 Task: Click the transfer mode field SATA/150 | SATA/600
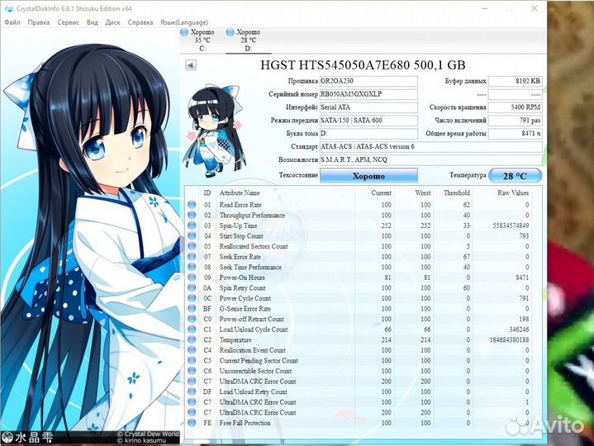368,121
